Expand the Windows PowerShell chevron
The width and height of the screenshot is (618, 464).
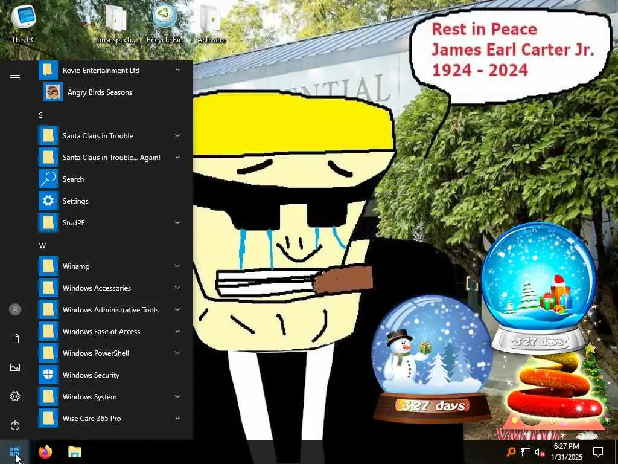point(177,353)
